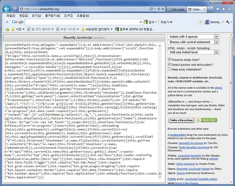Screen dimensions: 235x186
Task: Click the search magnifier in address bar
Action: [151, 9]
